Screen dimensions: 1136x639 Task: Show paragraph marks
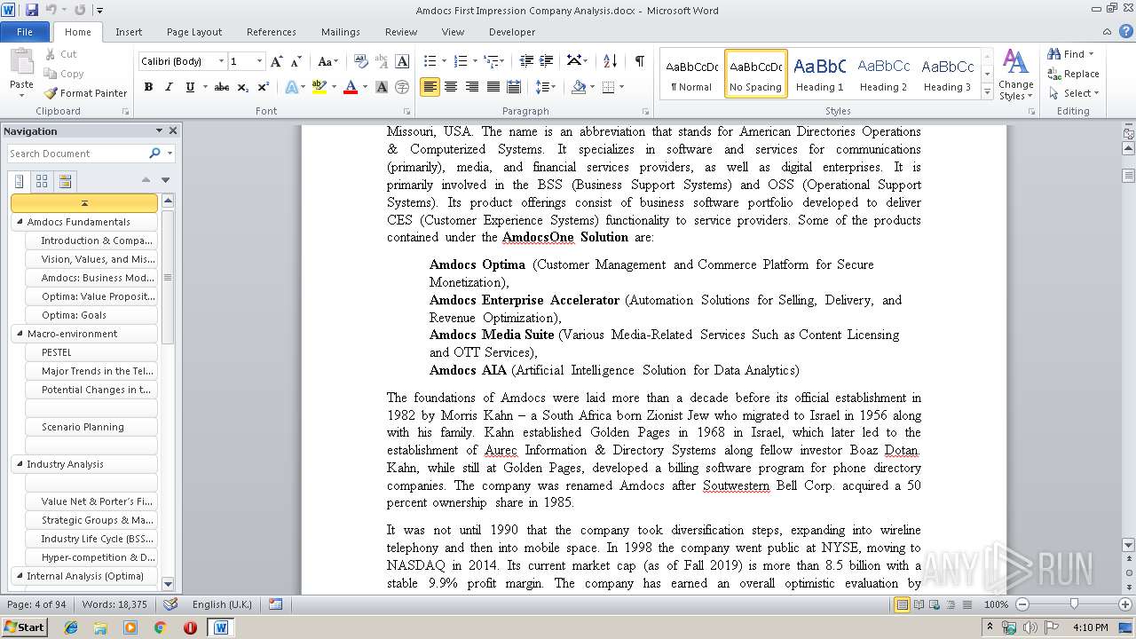pyautogui.click(x=639, y=61)
